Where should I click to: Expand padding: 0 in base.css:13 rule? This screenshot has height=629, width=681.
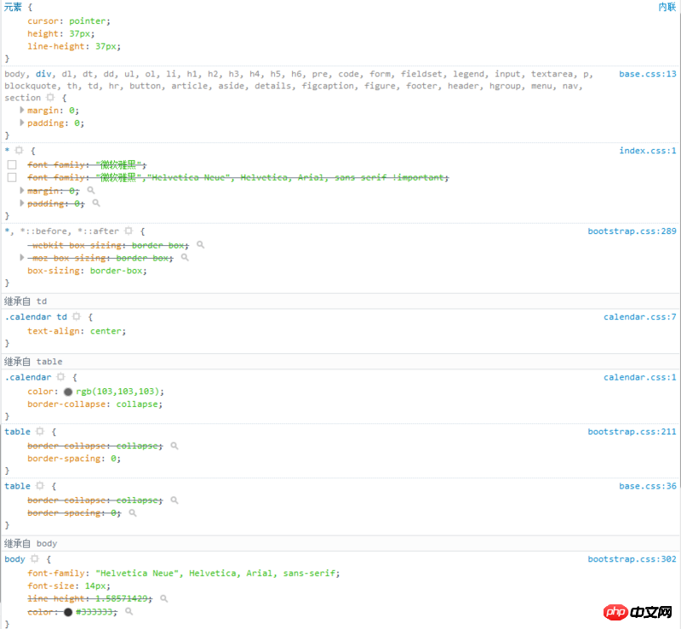pos(22,123)
